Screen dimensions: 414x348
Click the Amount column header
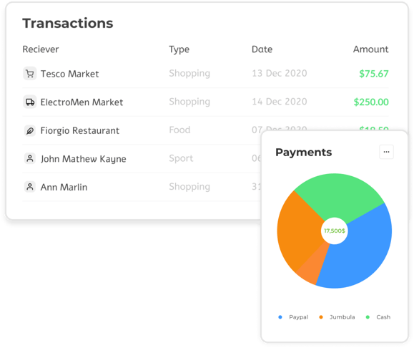(x=370, y=49)
